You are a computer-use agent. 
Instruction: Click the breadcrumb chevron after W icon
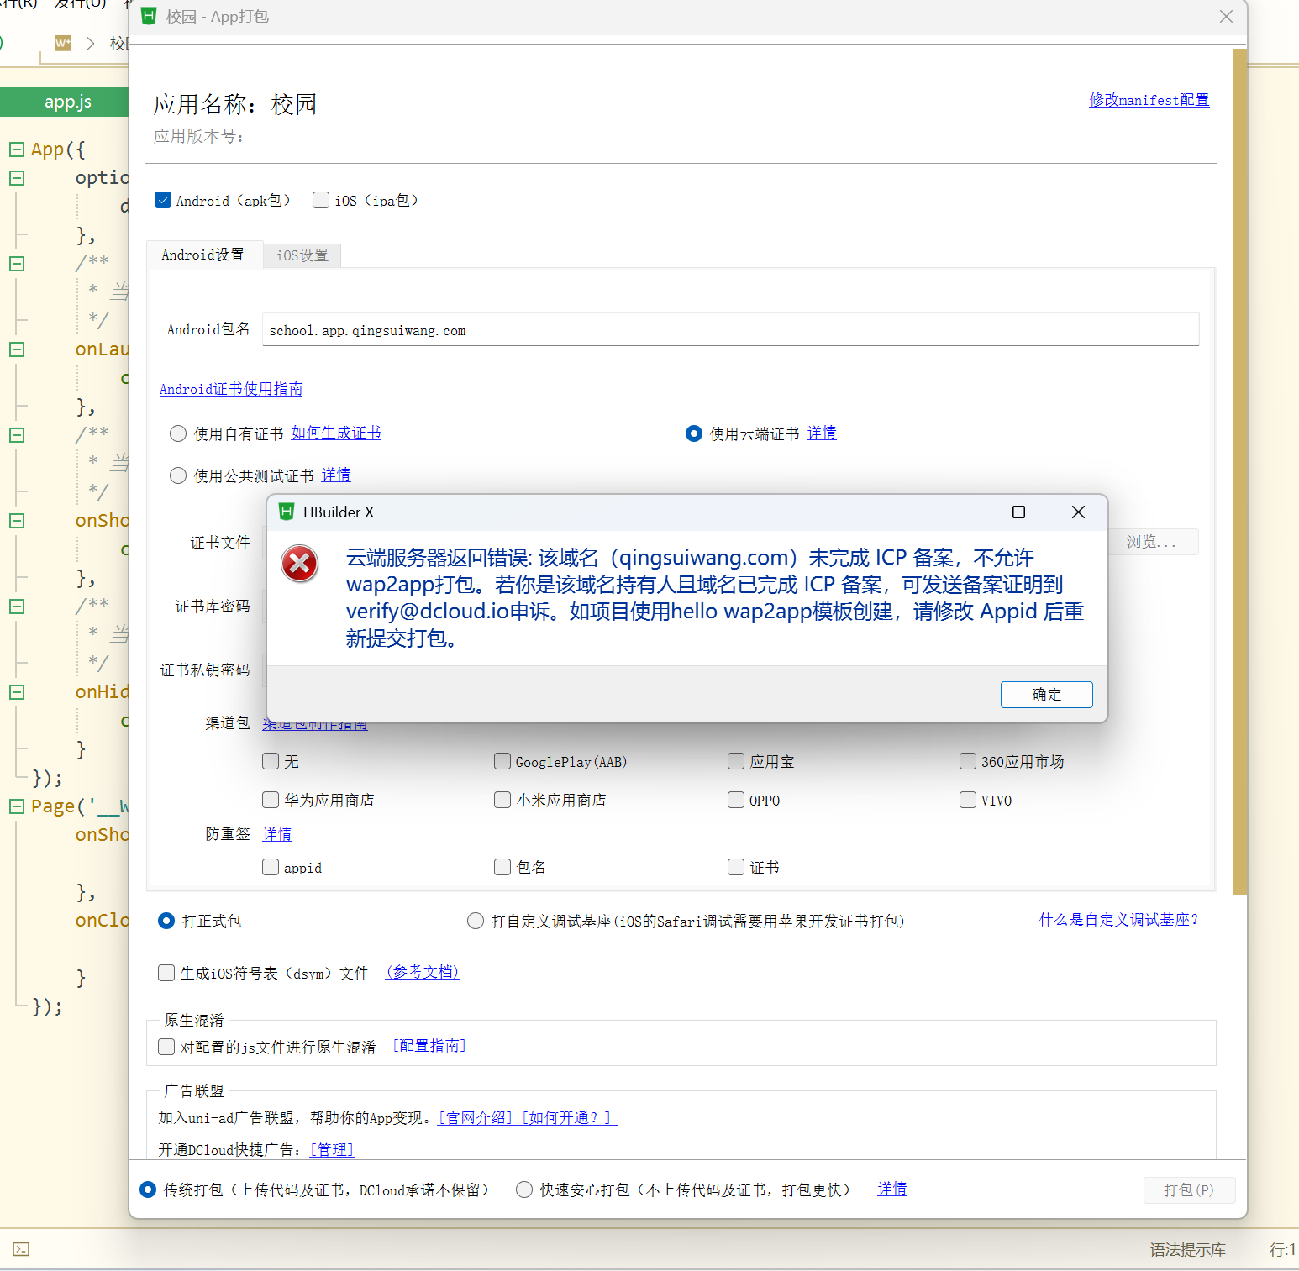pyautogui.click(x=91, y=43)
